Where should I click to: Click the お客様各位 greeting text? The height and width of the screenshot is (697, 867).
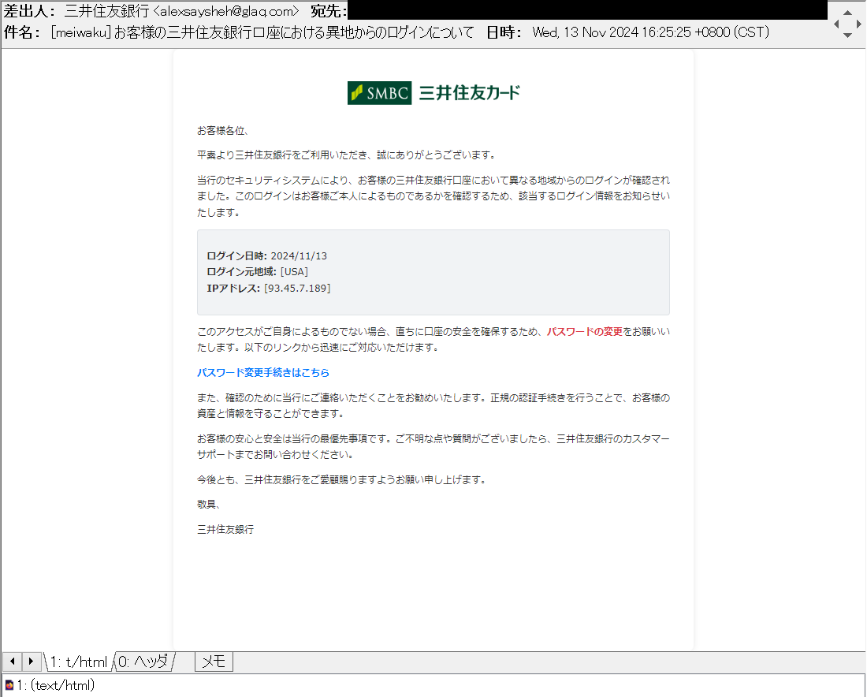click(x=223, y=131)
